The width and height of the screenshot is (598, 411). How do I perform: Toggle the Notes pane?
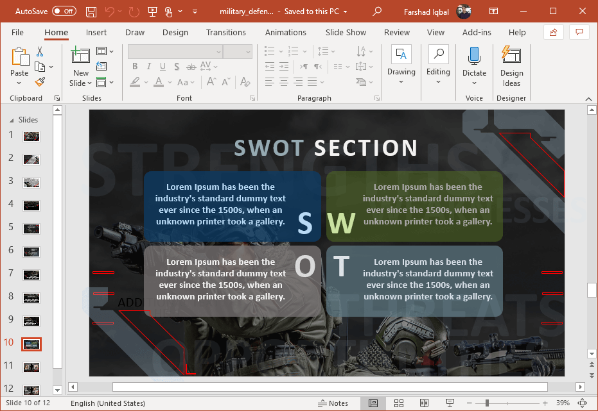click(x=333, y=403)
